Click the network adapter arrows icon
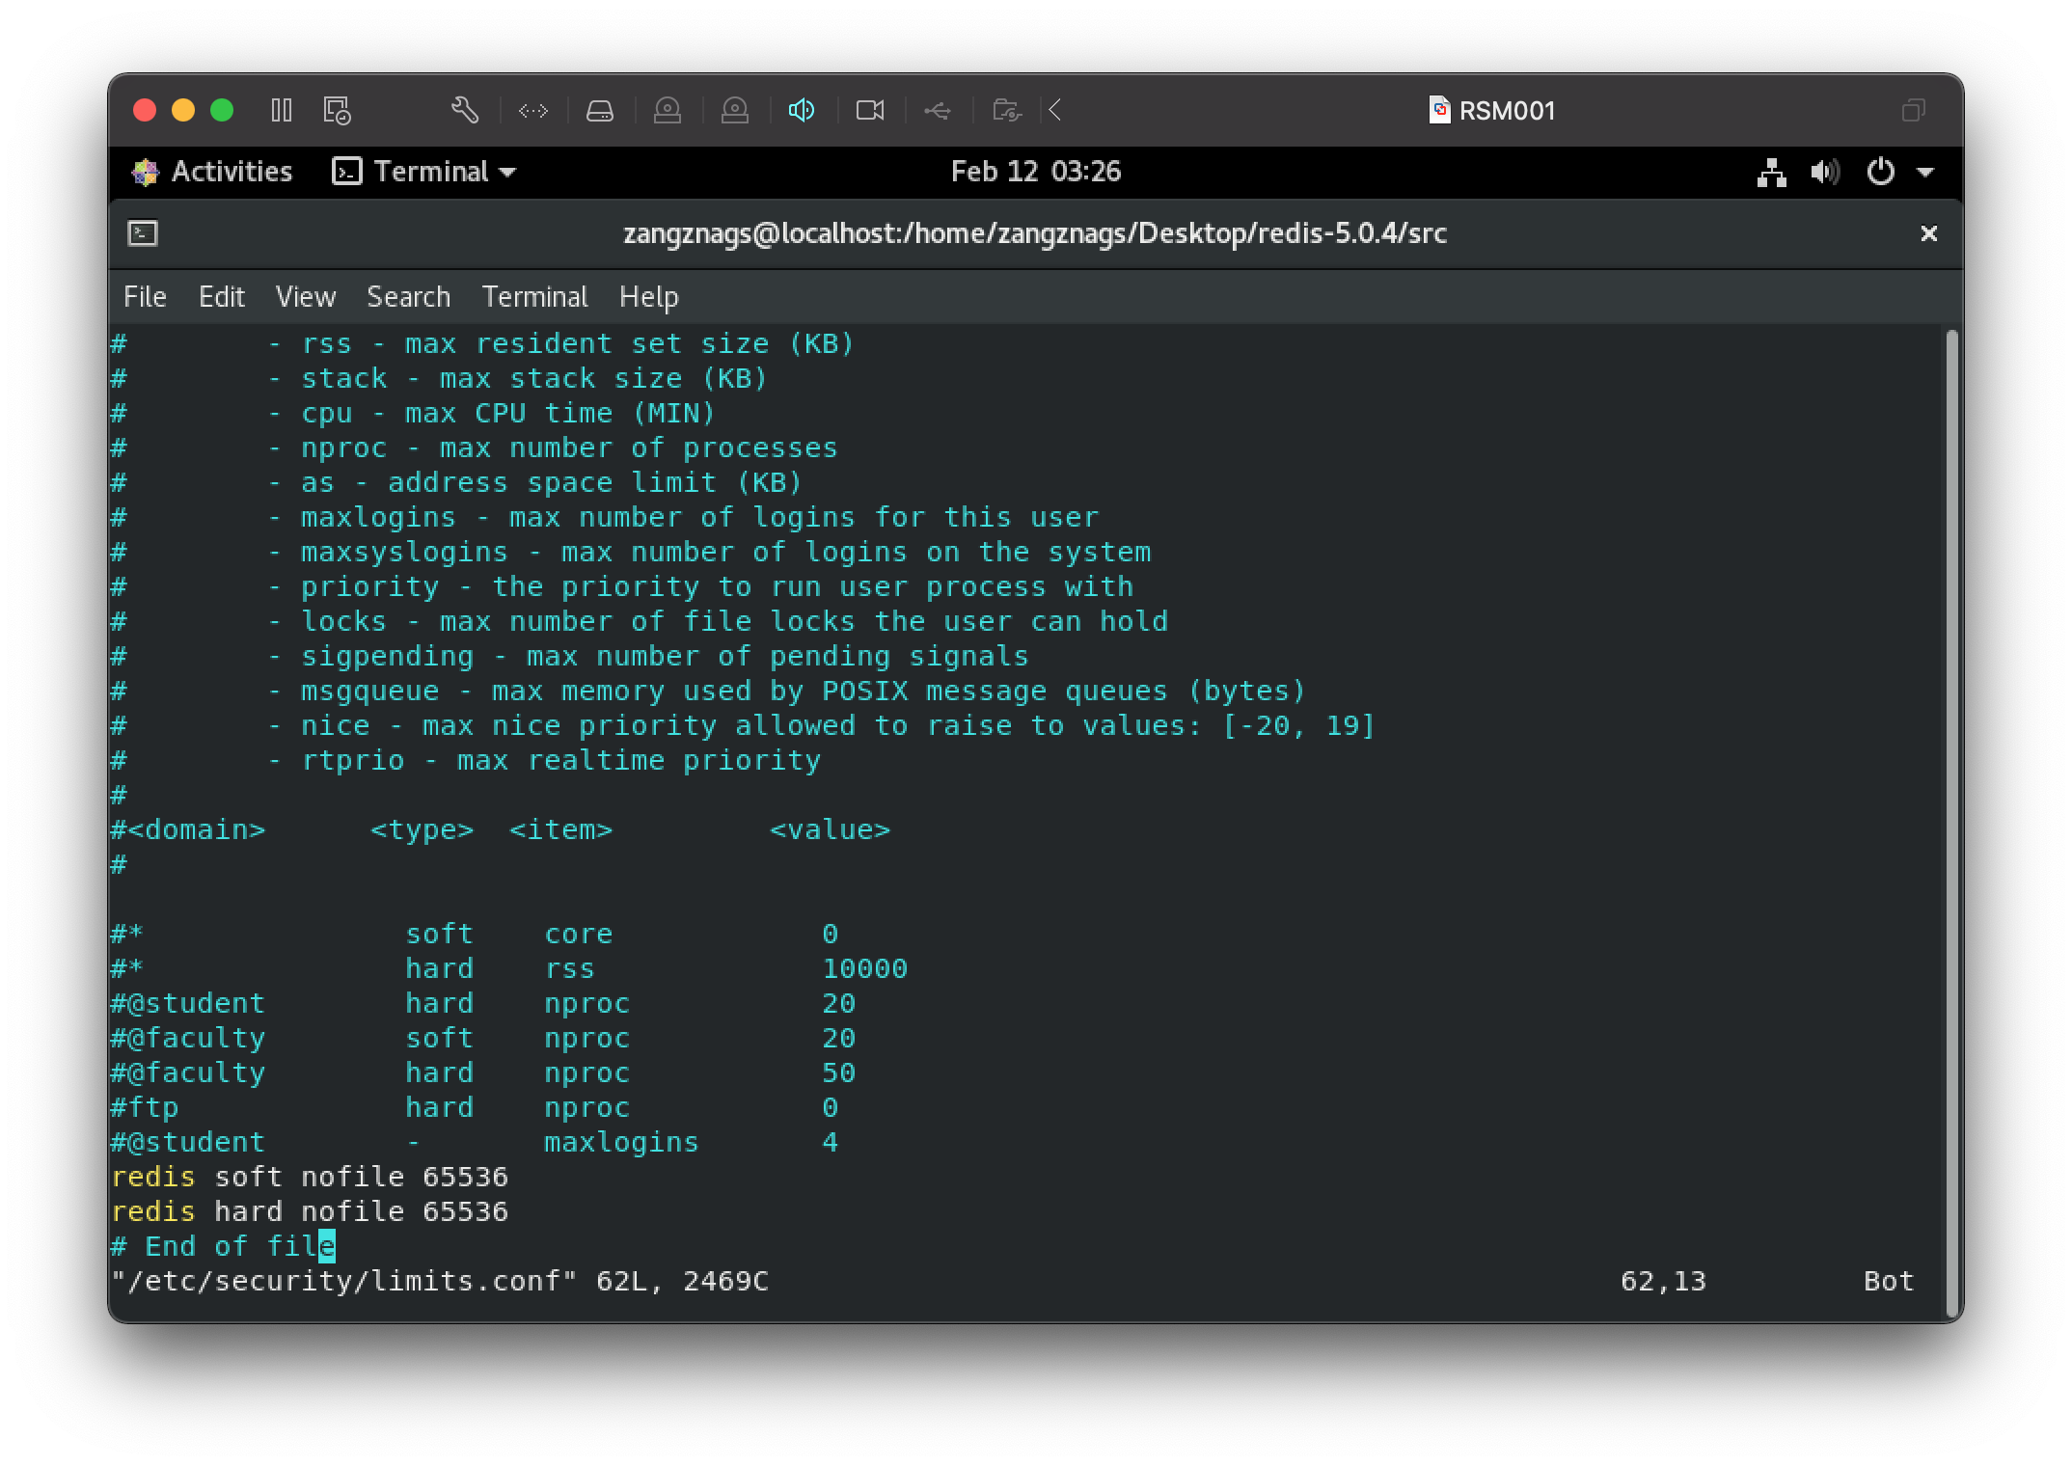Screen dimensions: 2072x1466 coord(533,111)
